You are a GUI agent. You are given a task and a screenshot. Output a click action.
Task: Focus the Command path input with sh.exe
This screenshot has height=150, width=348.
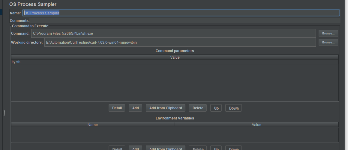coord(173,34)
